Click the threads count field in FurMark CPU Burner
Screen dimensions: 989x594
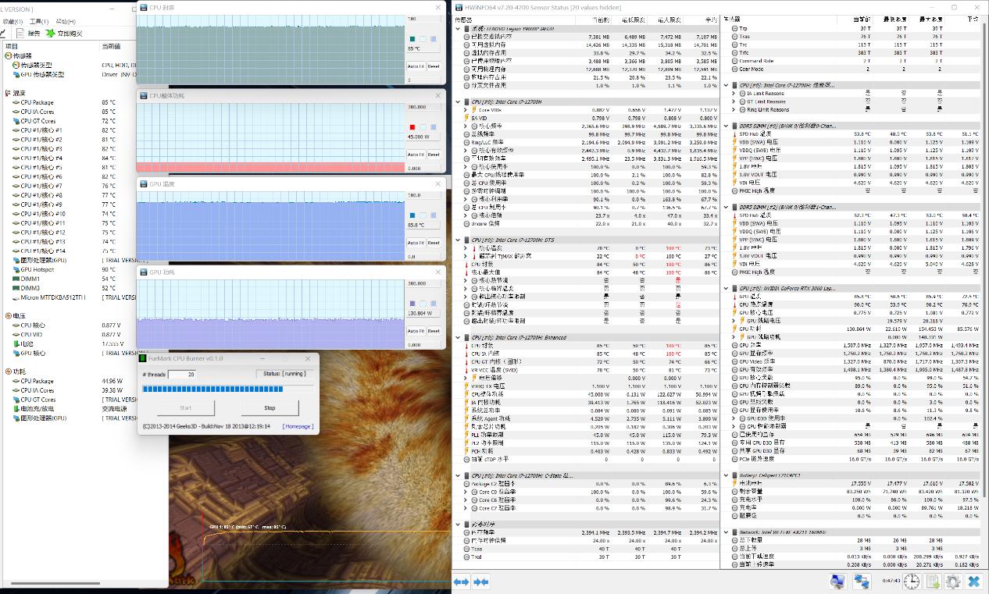click(x=182, y=375)
